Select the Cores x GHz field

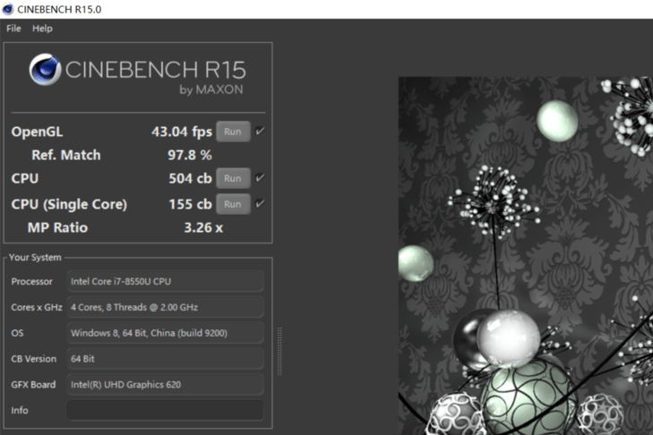tap(166, 307)
